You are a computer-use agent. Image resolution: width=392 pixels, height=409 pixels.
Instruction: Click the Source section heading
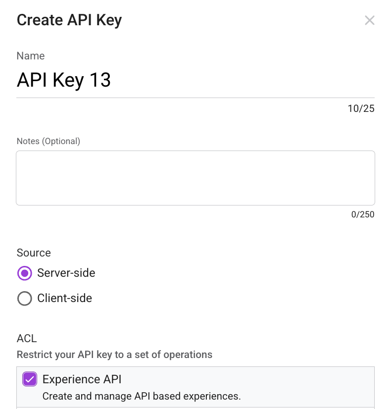[x=34, y=253]
